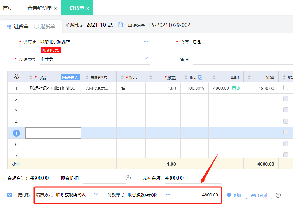
Task: Click the payment account ellipsis icon
Action: click(x=168, y=194)
